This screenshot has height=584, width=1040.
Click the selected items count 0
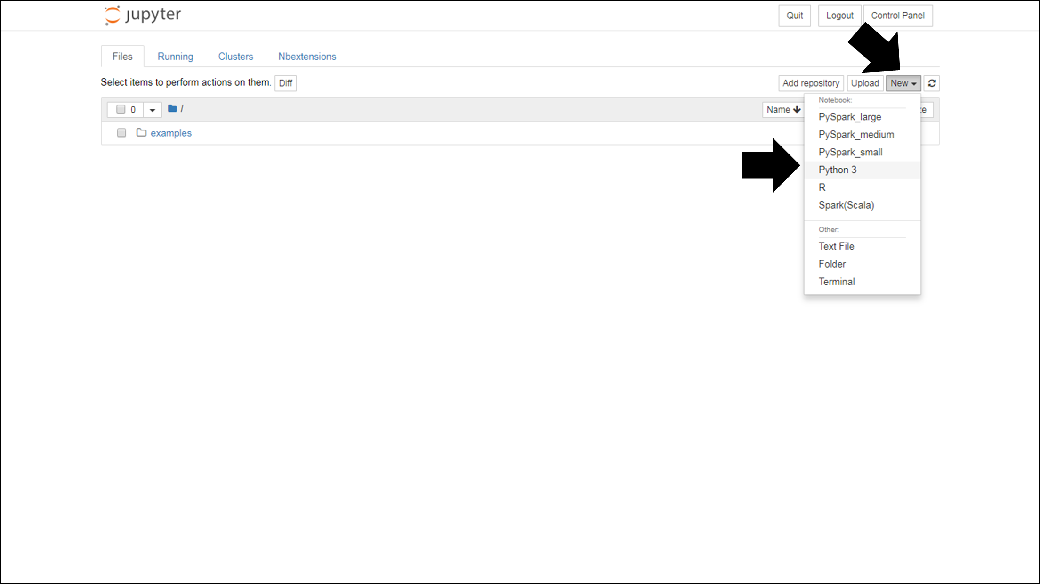(133, 110)
